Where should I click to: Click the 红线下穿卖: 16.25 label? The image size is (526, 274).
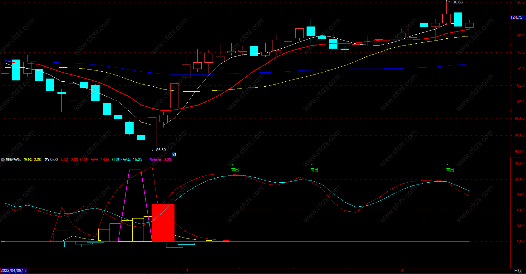click(x=127, y=160)
